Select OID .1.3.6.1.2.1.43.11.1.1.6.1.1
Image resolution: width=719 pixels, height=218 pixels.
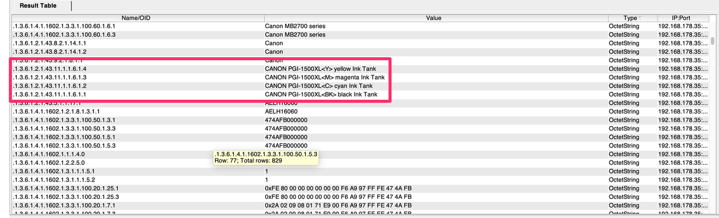click(x=50, y=94)
